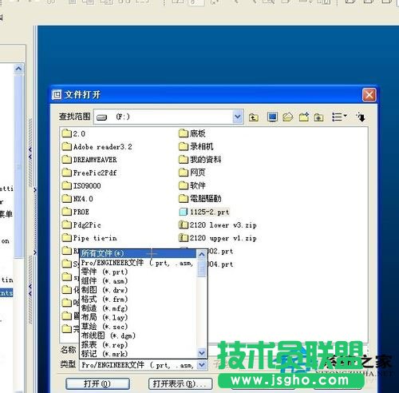Open the list view options menu icon
Viewport: 399px width, 393px height.
(x=339, y=117)
